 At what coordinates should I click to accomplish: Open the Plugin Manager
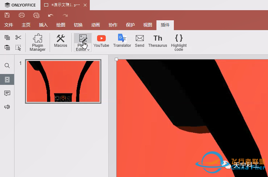(38, 42)
